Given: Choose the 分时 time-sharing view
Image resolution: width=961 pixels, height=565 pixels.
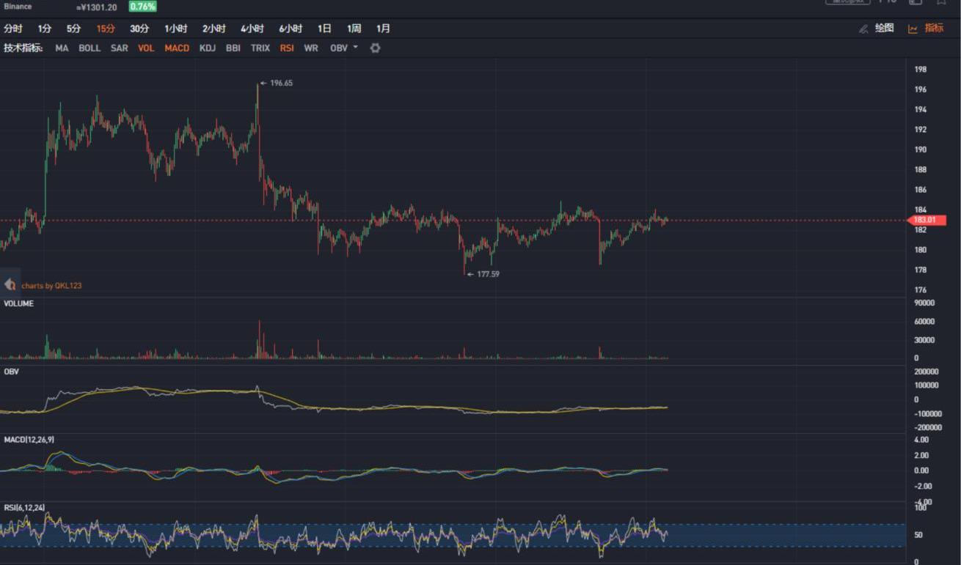Looking at the screenshot, I should 13,29.
